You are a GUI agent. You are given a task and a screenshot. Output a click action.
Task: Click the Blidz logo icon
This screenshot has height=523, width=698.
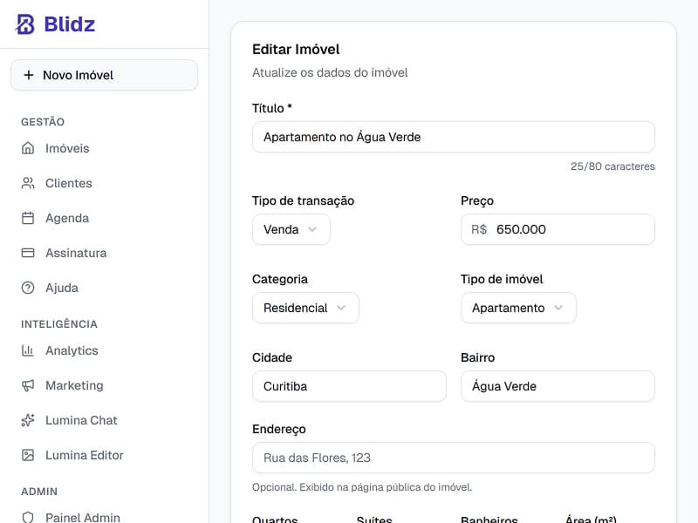point(25,24)
